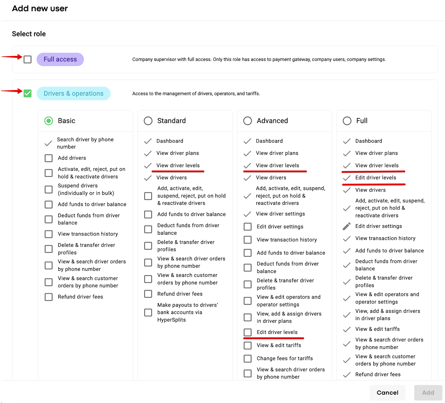Click checkmark beside Edit driver levels in Full
Viewport: 445px width, 403px height.
(347, 178)
